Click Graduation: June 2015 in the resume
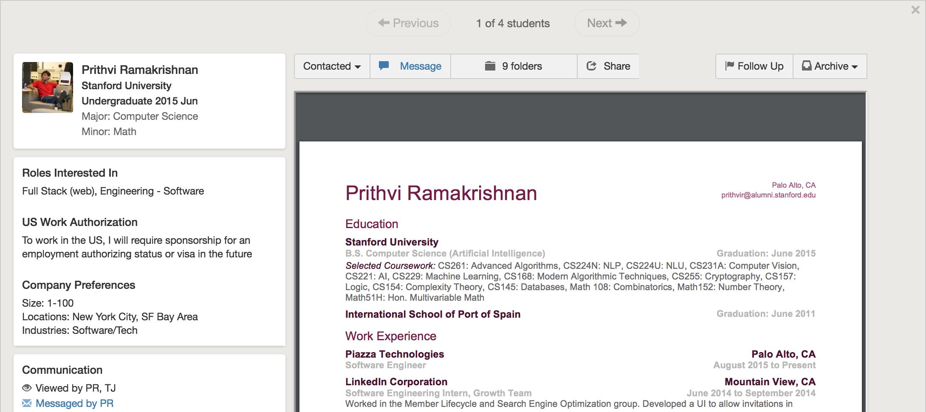Image resolution: width=926 pixels, height=412 pixels. point(766,254)
